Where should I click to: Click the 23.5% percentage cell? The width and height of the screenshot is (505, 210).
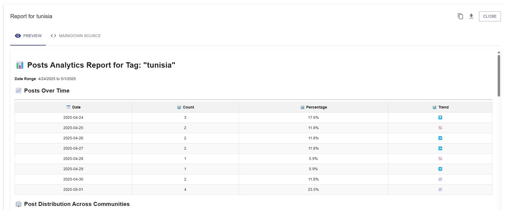[313, 189]
